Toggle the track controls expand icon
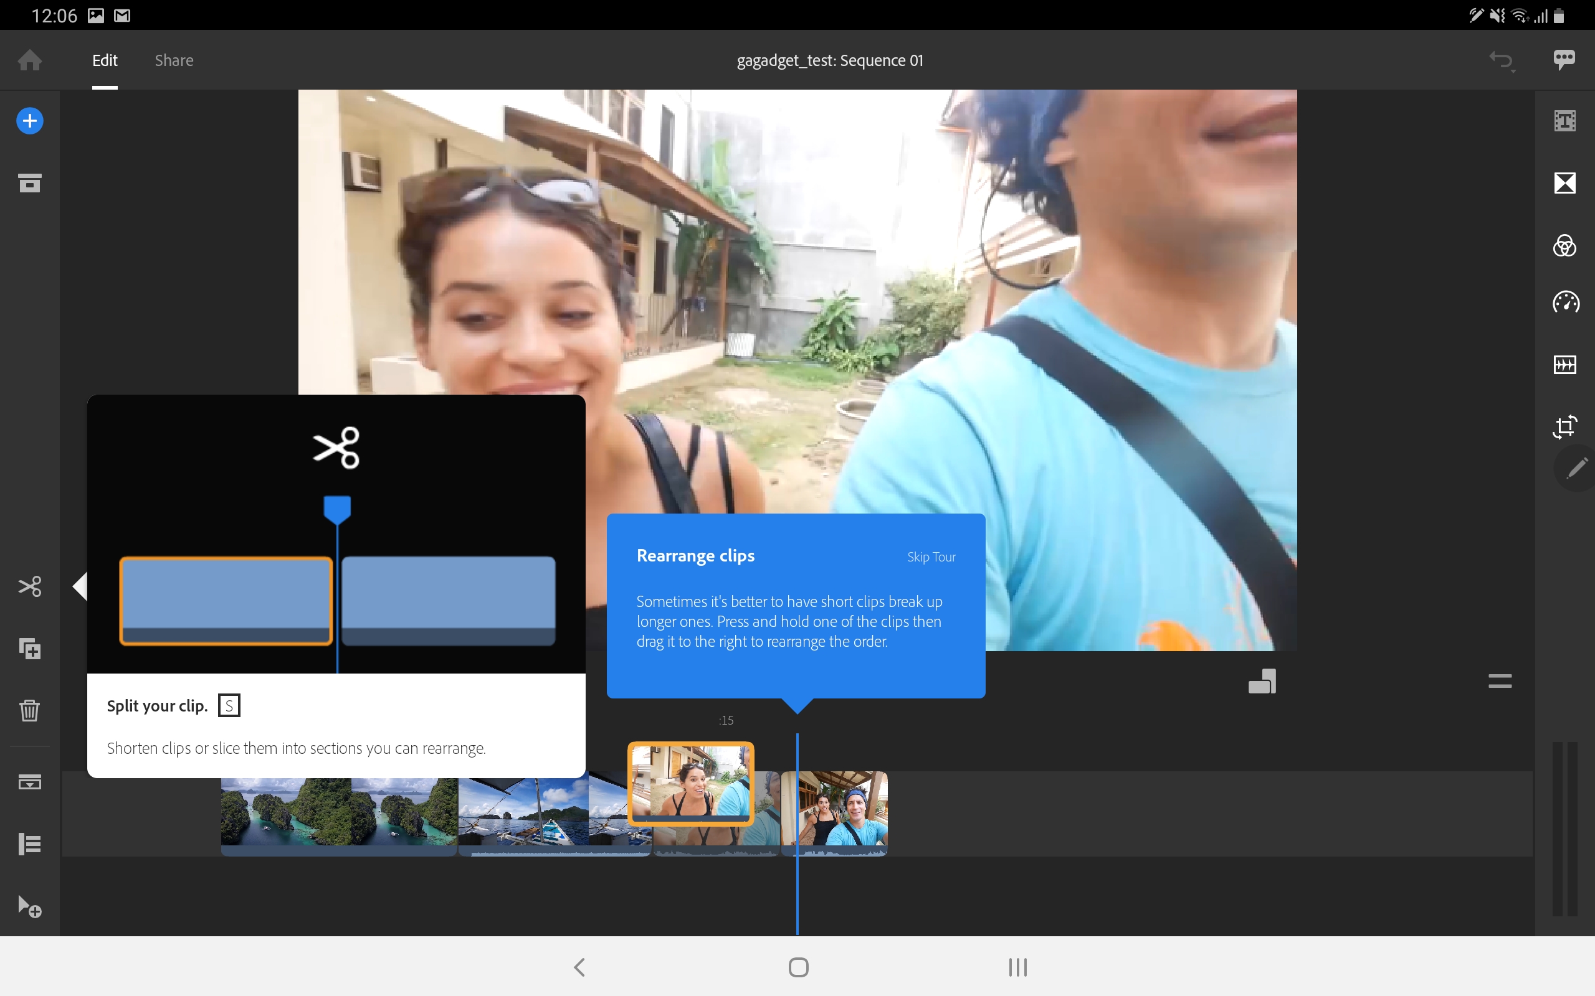Screen dimensions: 1595x996 point(30,782)
